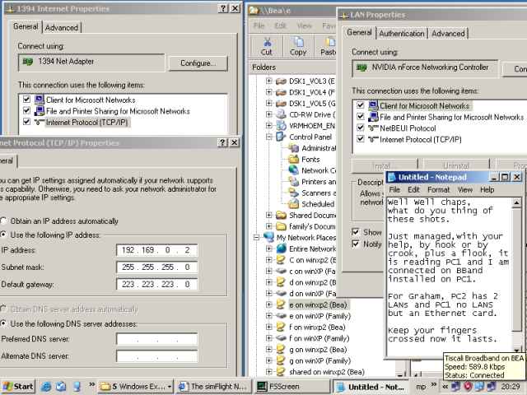The width and height of the screenshot is (527, 395).
Task: Click Configure button for 1394 Net Adapter
Action: point(198,63)
